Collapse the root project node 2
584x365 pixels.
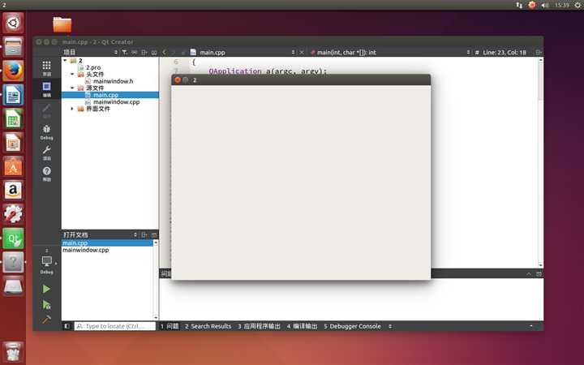[65, 60]
